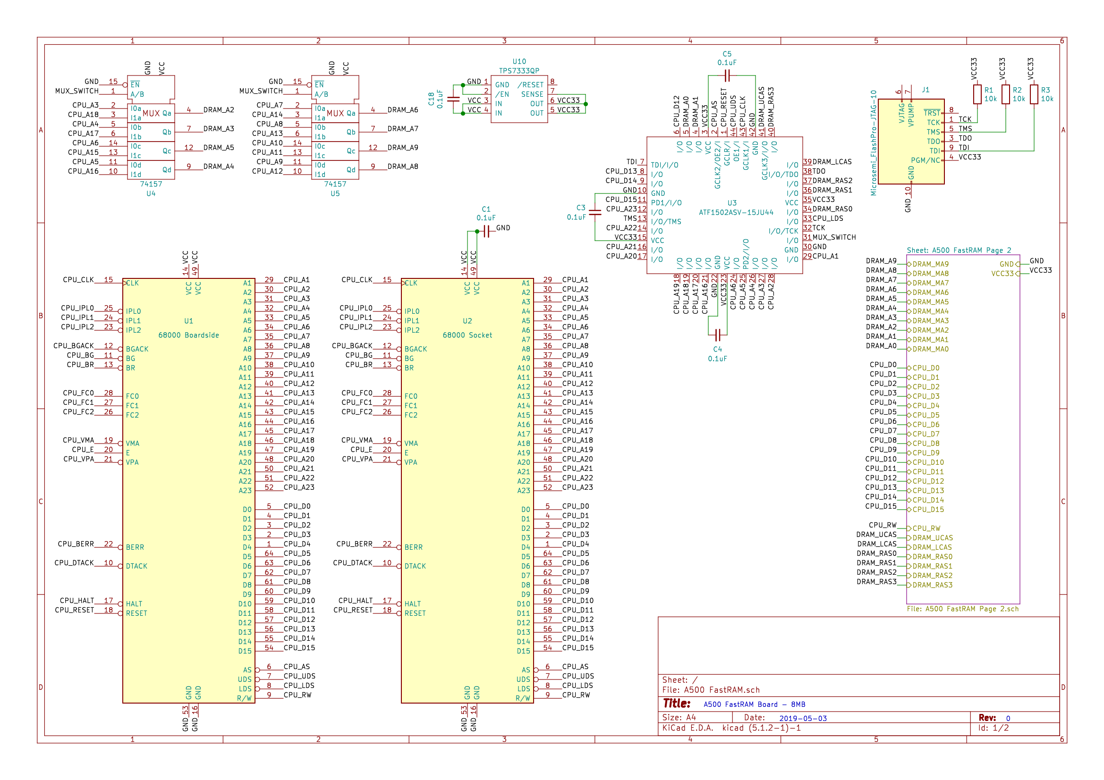Screen dimensions: 1104x780
Task: Select capacitor C5 above the CPLD
Action: [x=727, y=75]
